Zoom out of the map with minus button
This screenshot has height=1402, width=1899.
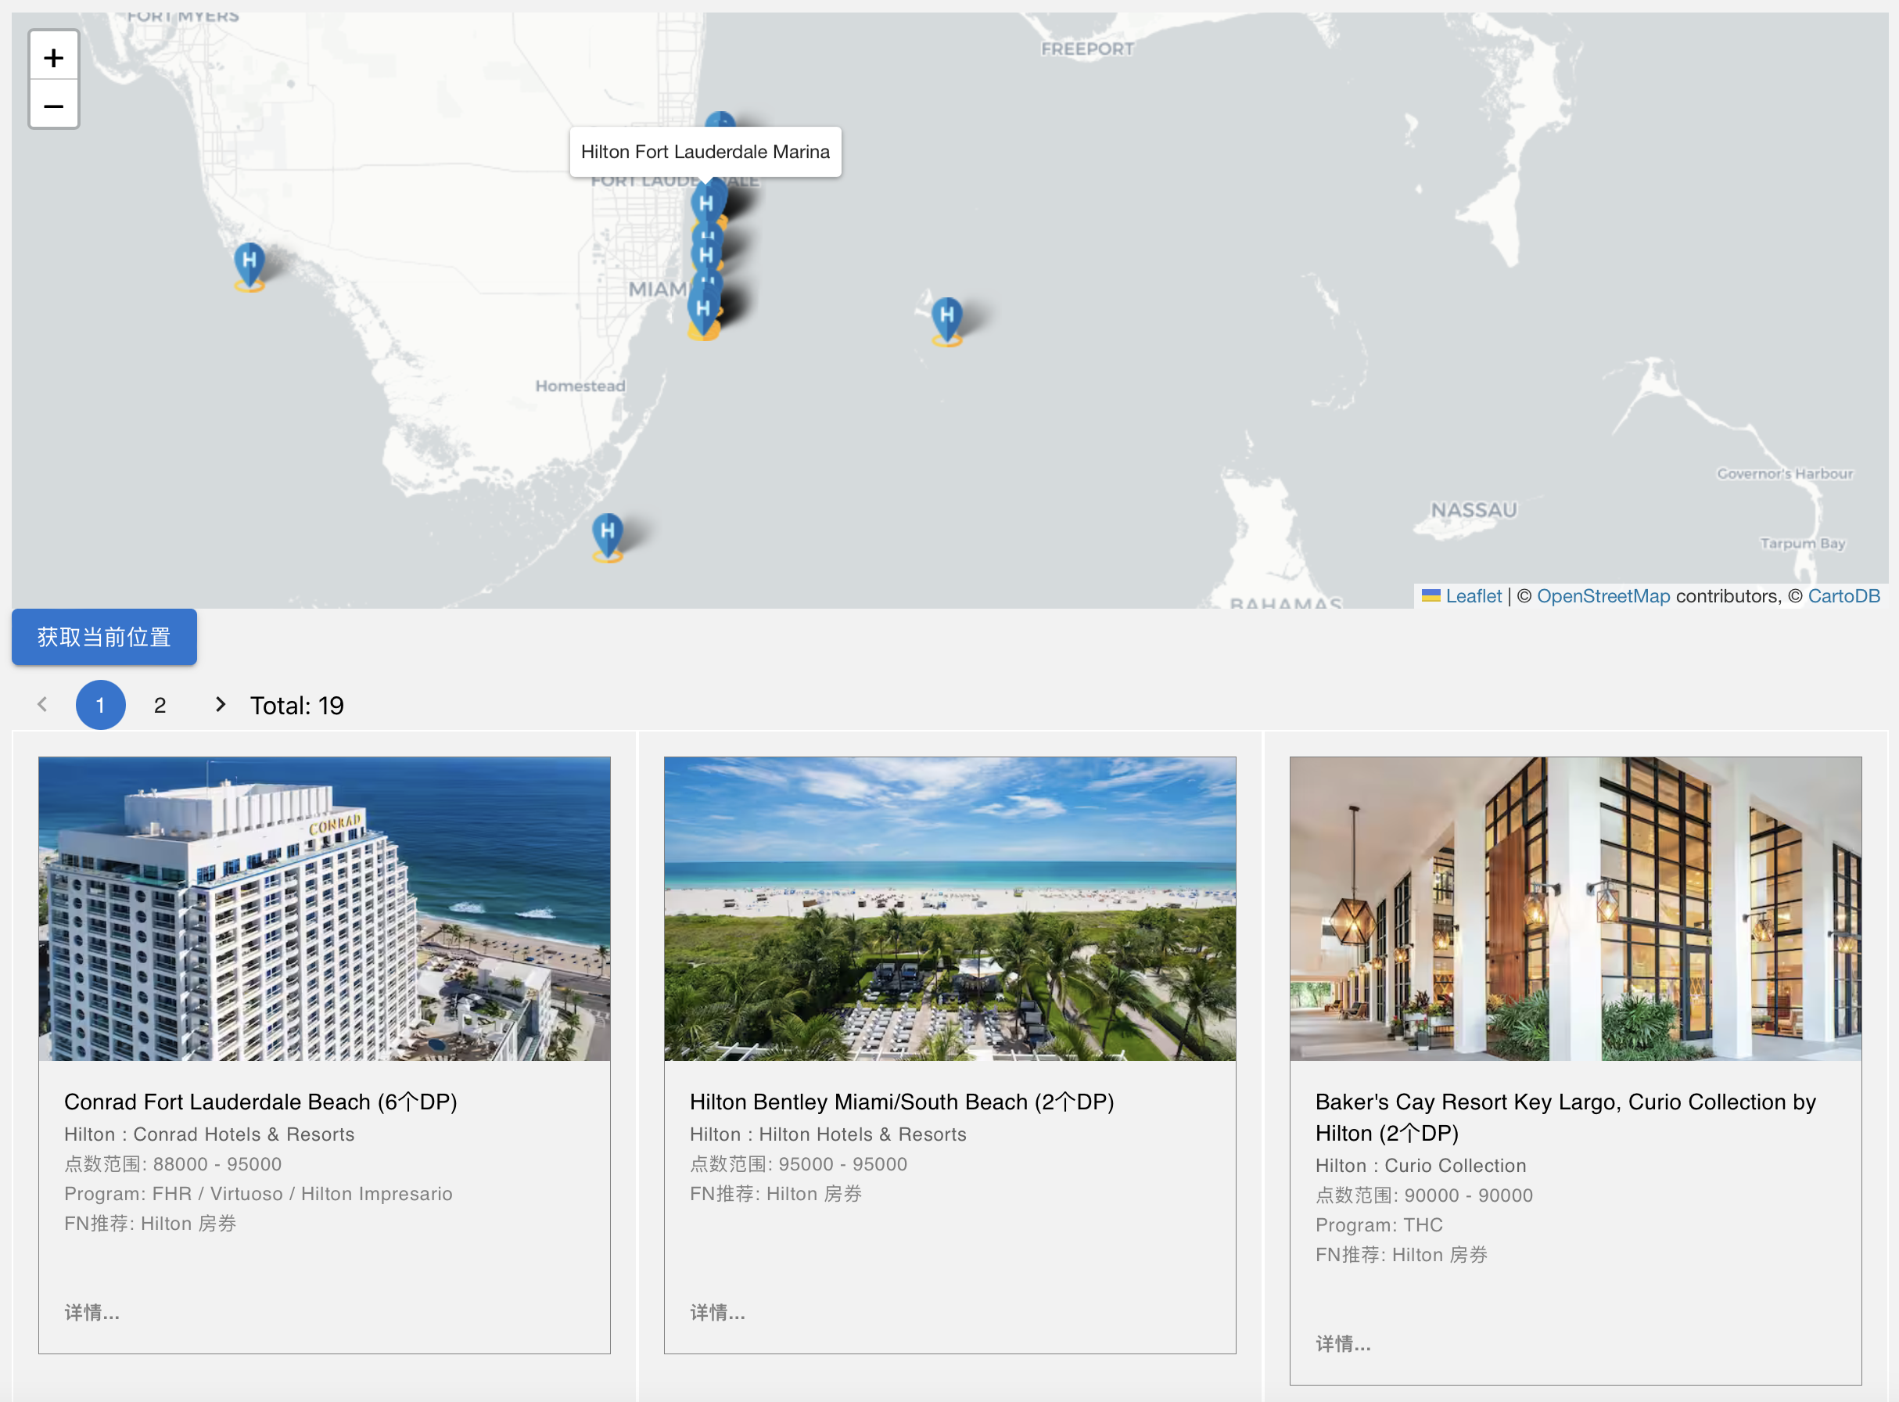click(53, 104)
